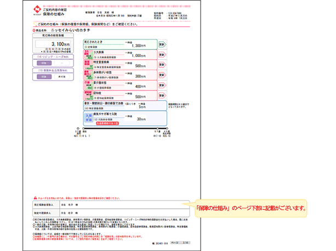
Task: Click the 5万円 amount
Action: pos(142,107)
